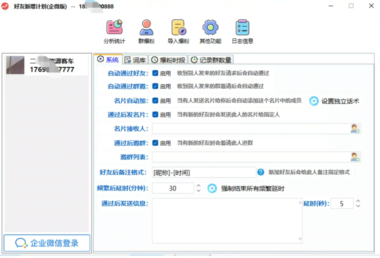
Task: Click the gear icon beside 强制结束所有频繁延时
Action: (212, 188)
